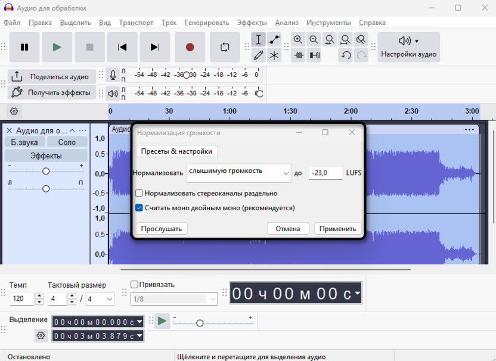This screenshot has width=496, height=361.
Task: Select the Draw pencil tool
Action: [258, 55]
